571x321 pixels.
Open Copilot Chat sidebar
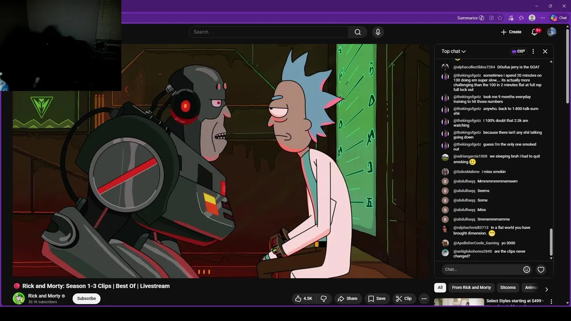pyautogui.click(x=559, y=18)
